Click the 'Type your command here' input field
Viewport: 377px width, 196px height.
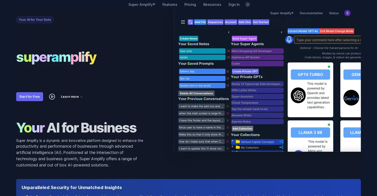327,40
